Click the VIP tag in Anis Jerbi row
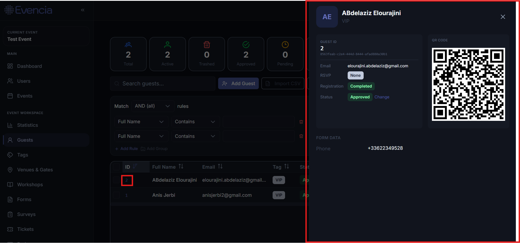This screenshot has height=243, width=520. [279, 195]
